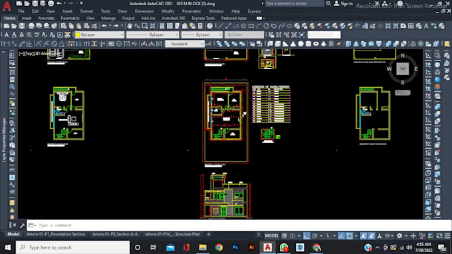452x254 pixels.
Task: Add a new layout with the plus button
Action: [209, 234]
